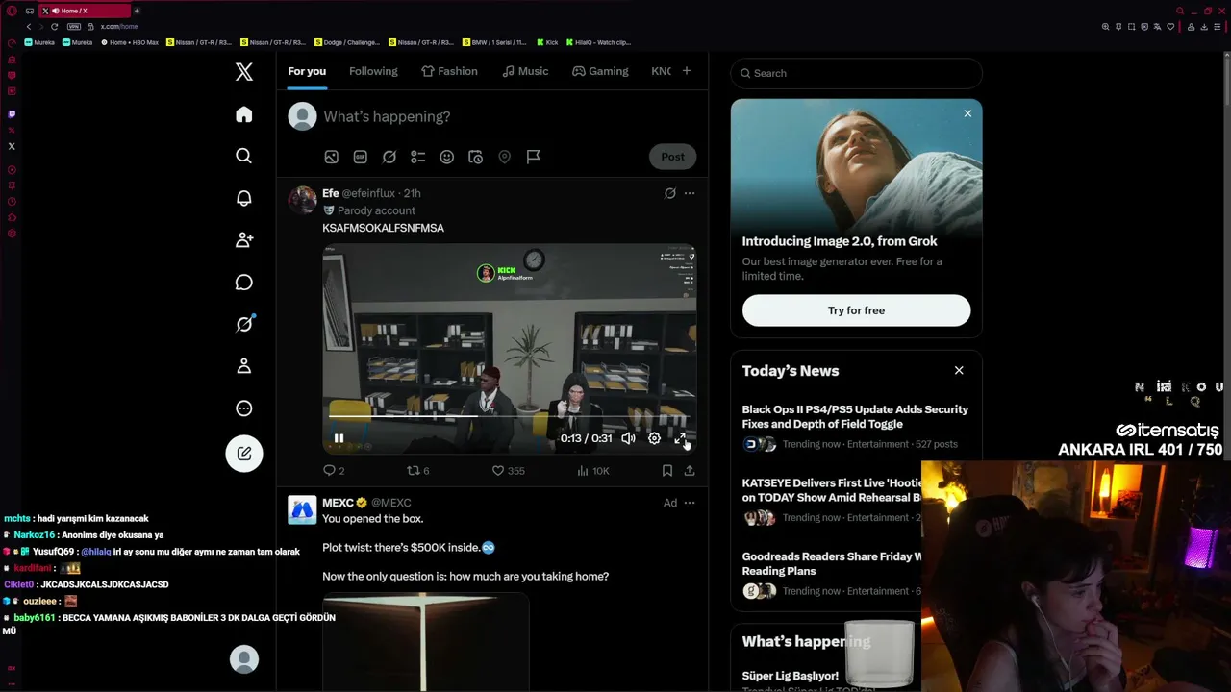Switch to the Following tab

pyautogui.click(x=373, y=71)
